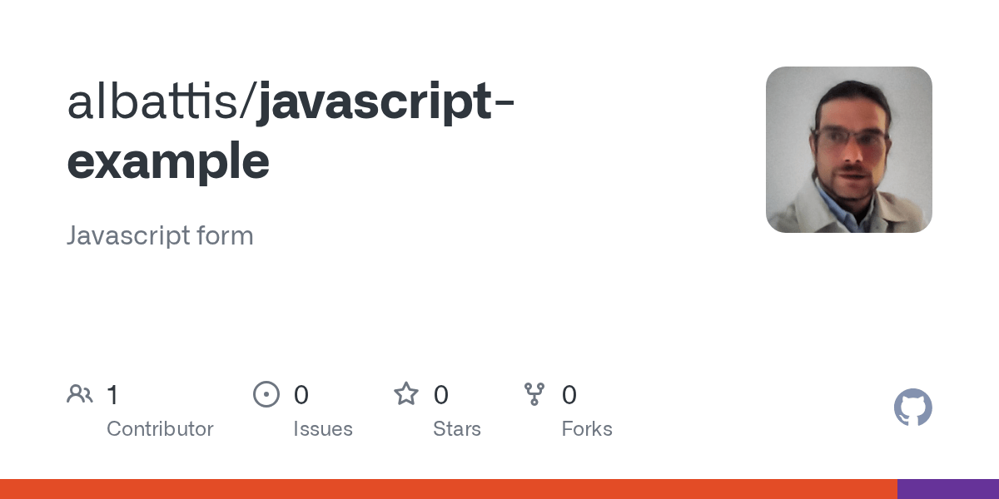Screen dimensions: 999x499
Task: Click the contributors people icon
Action: coord(80,394)
